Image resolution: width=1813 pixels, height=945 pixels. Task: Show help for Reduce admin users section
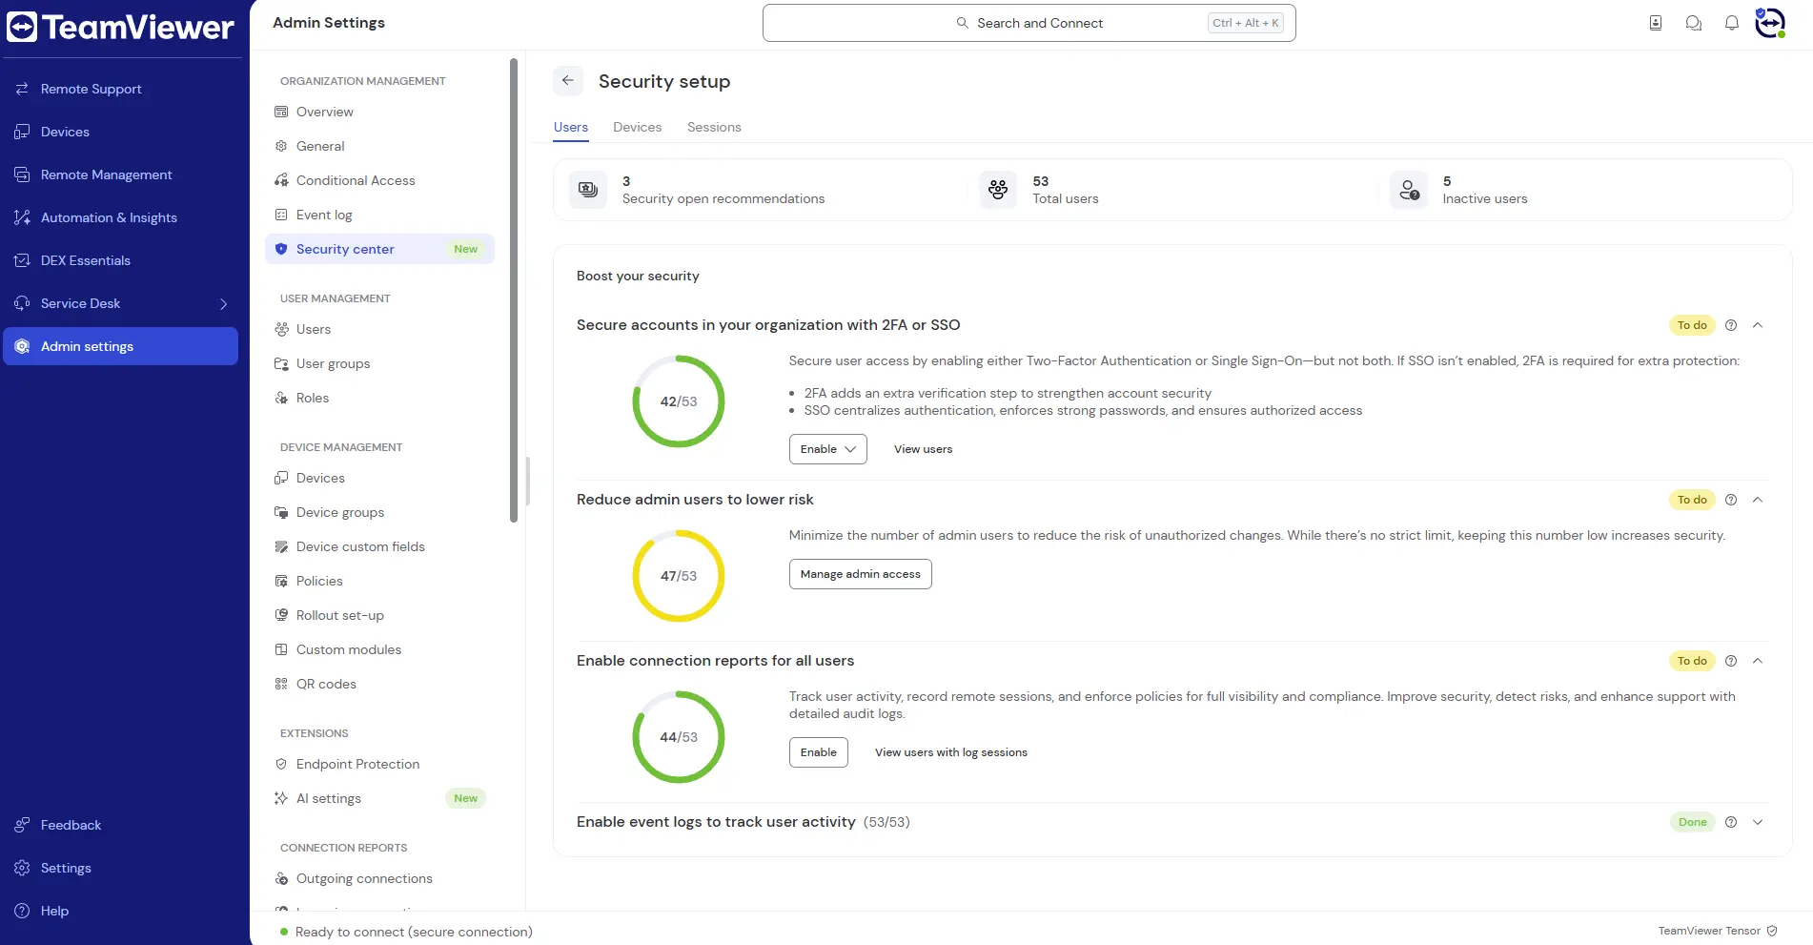(x=1731, y=500)
